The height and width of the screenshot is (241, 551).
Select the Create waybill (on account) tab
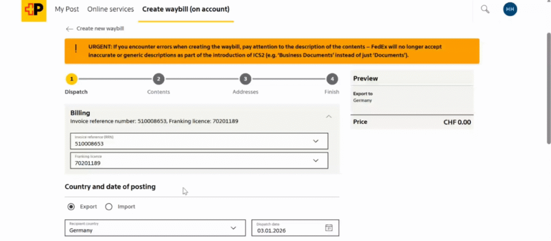point(186,9)
